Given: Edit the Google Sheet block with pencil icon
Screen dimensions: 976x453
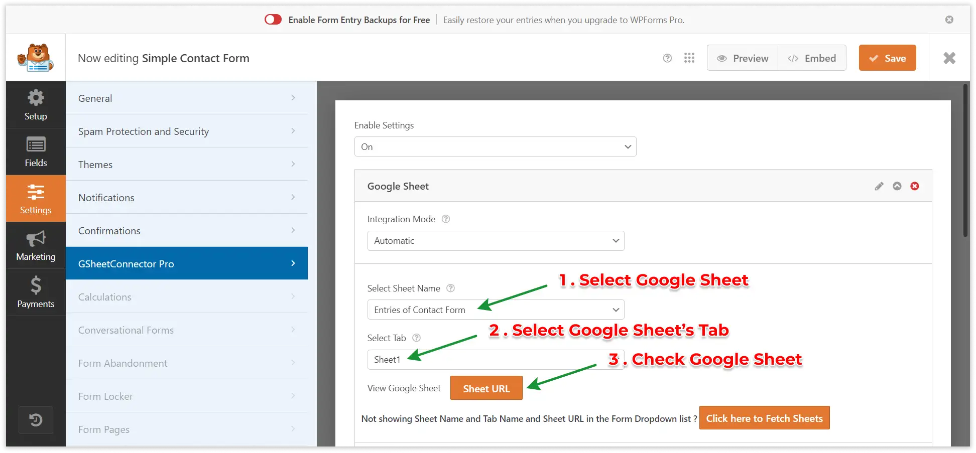Looking at the screenshot, I should [879, 186].
